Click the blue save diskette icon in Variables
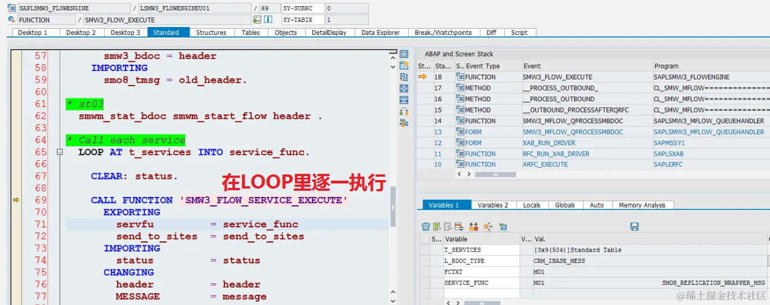 point(634,226)
